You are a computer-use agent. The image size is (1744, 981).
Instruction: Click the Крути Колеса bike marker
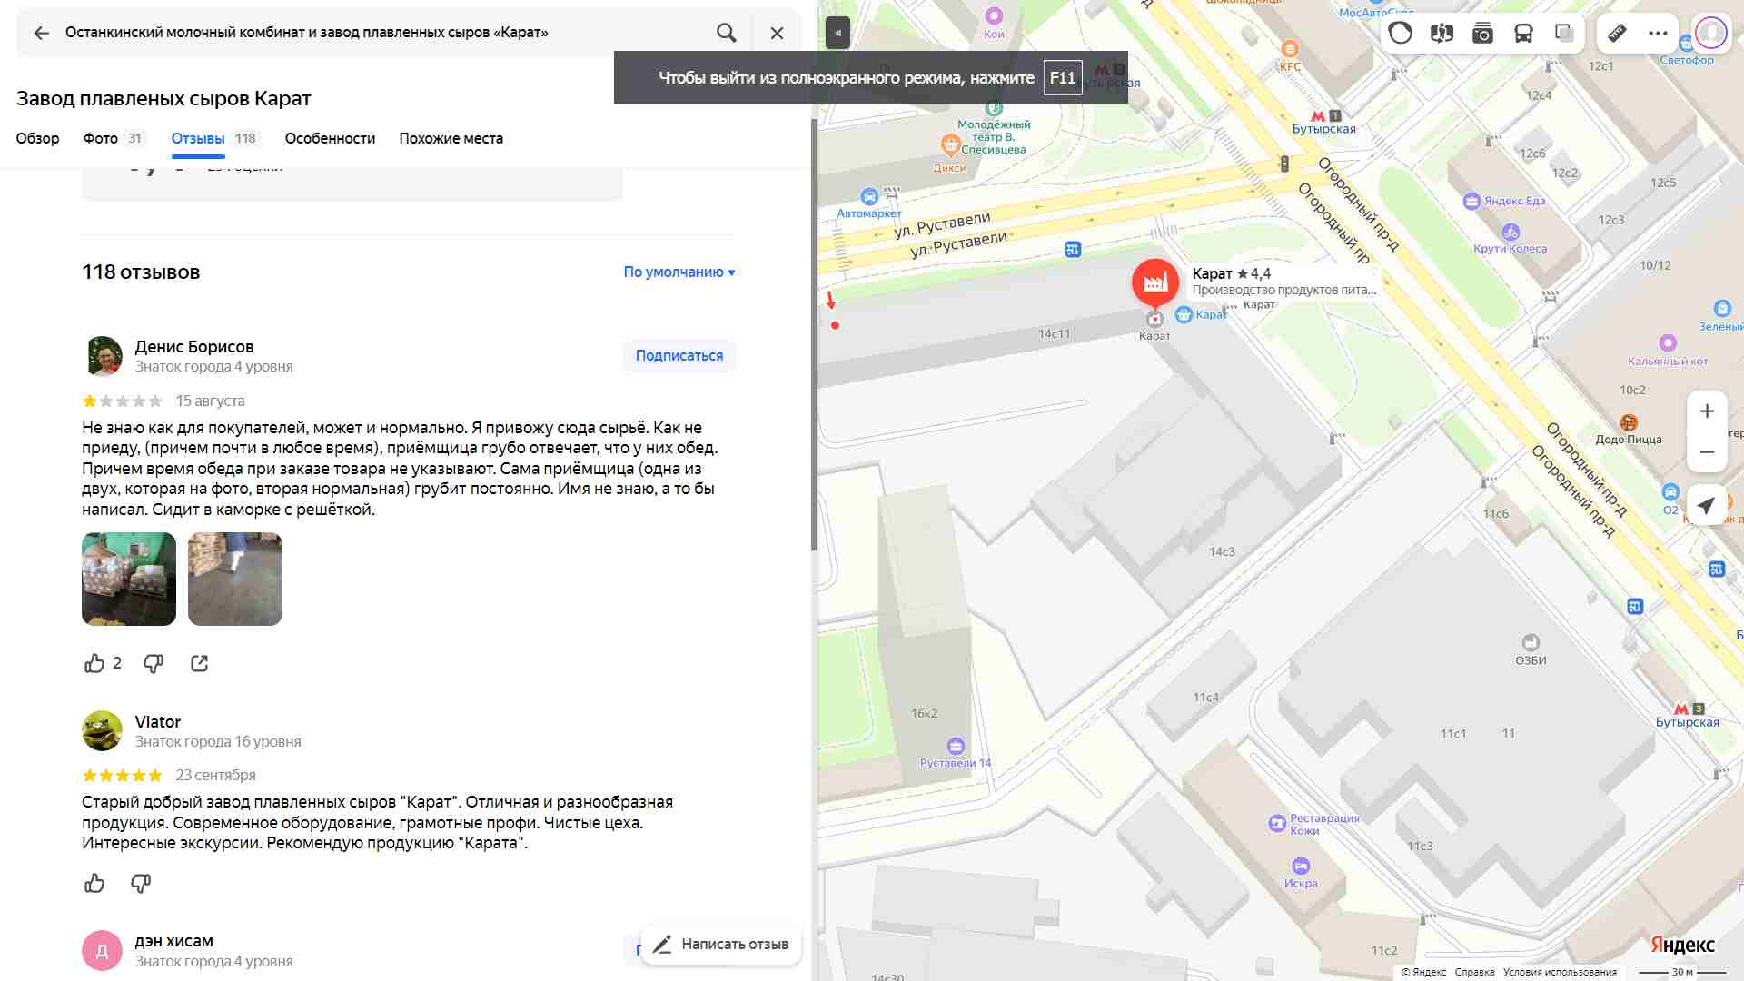(1511, 232)
